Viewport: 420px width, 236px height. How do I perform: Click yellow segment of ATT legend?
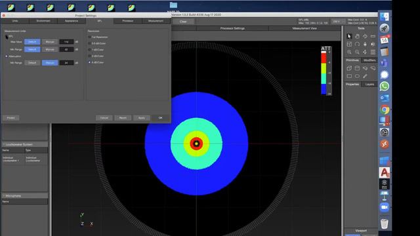324,68
